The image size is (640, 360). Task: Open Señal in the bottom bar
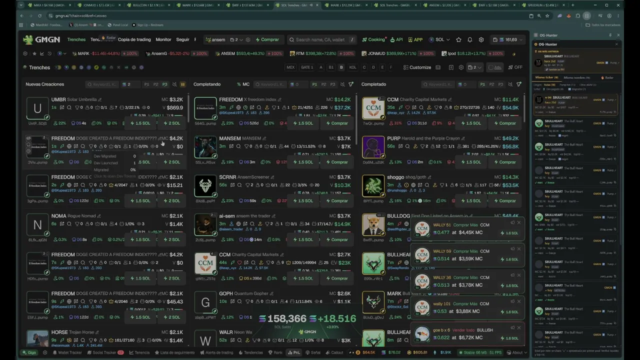click(313, 352)
